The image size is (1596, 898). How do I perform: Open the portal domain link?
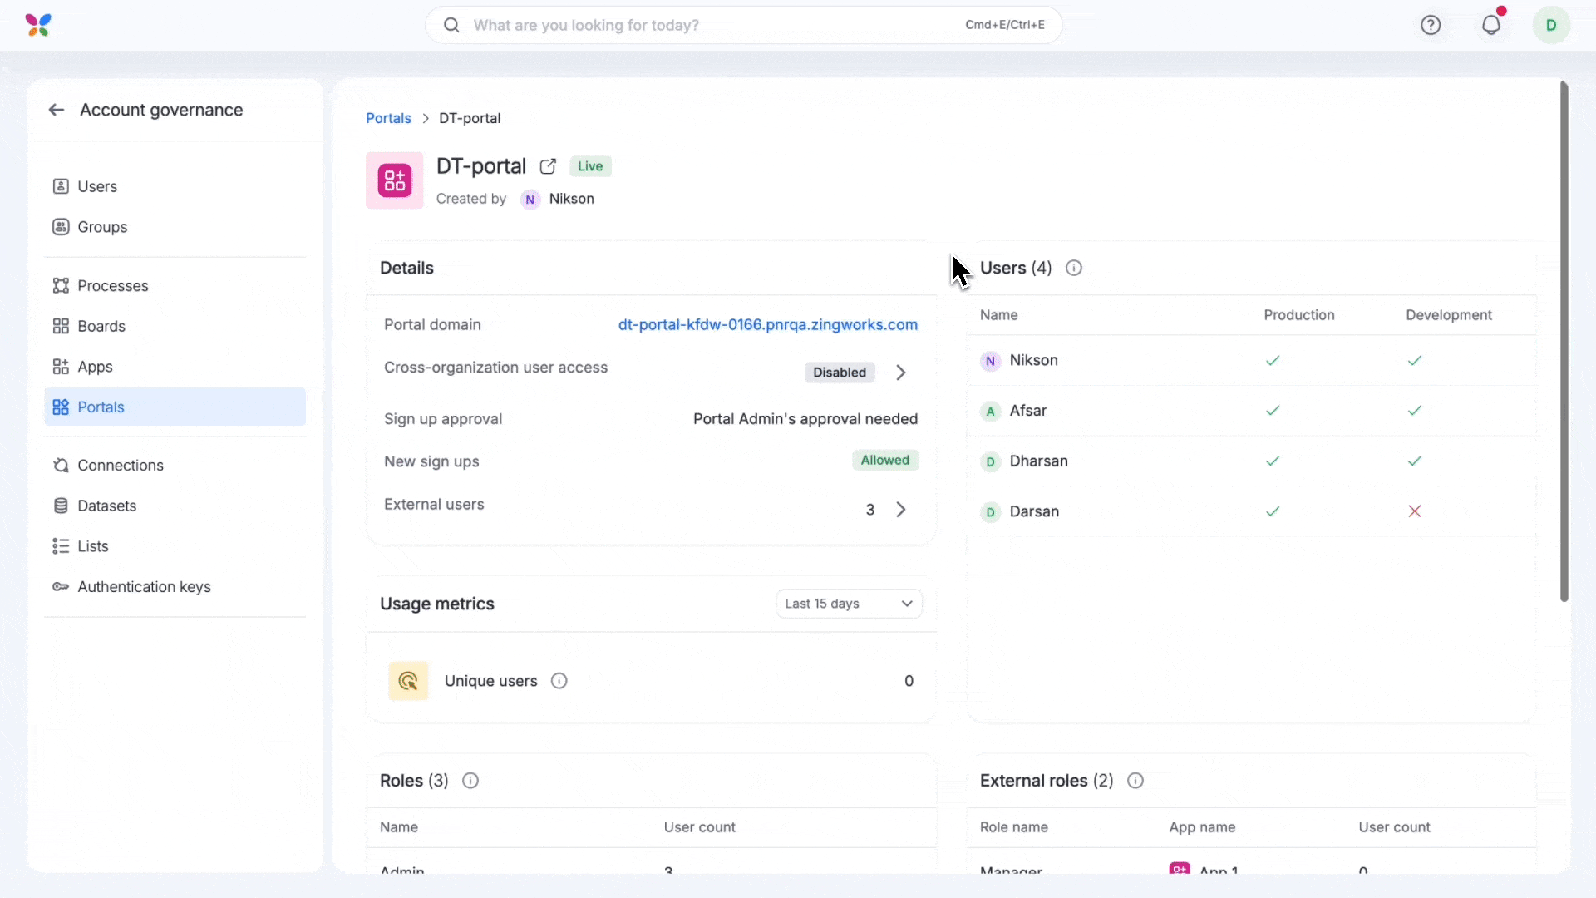tap(767, 324)
